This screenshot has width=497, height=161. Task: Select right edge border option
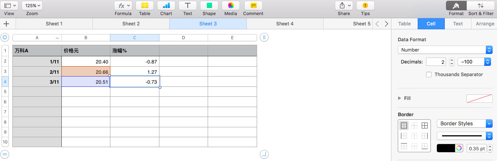click(425, 136)
